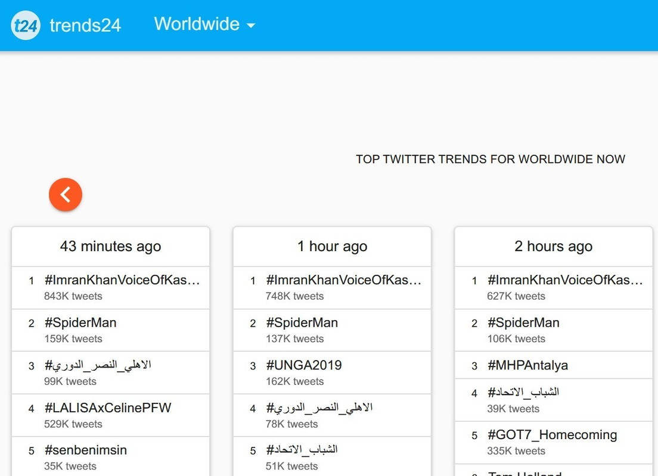Click the orange back arrow button
Viewport: 658px width, 476px height.
[x=66, y=195]
